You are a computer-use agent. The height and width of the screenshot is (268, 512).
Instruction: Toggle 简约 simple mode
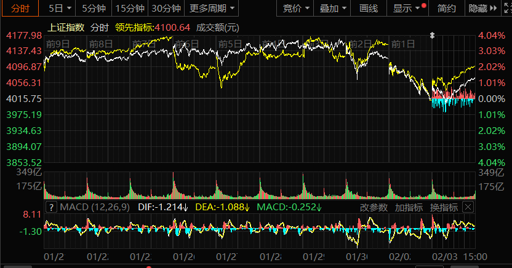[x=446, y=8]
